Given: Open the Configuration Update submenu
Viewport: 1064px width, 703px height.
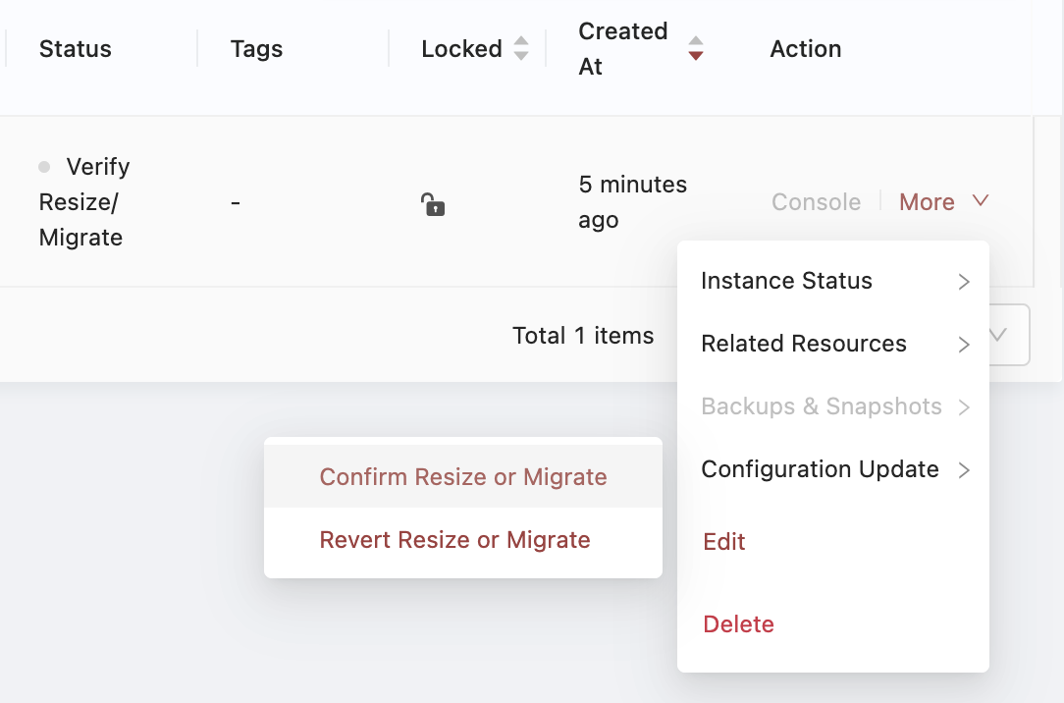Looking at the screenshot, I should [x=821, y=469].
